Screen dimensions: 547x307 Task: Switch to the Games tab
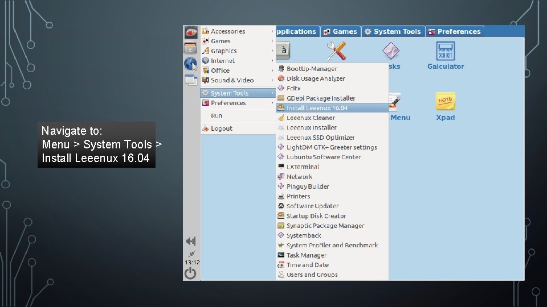(341, 32)
